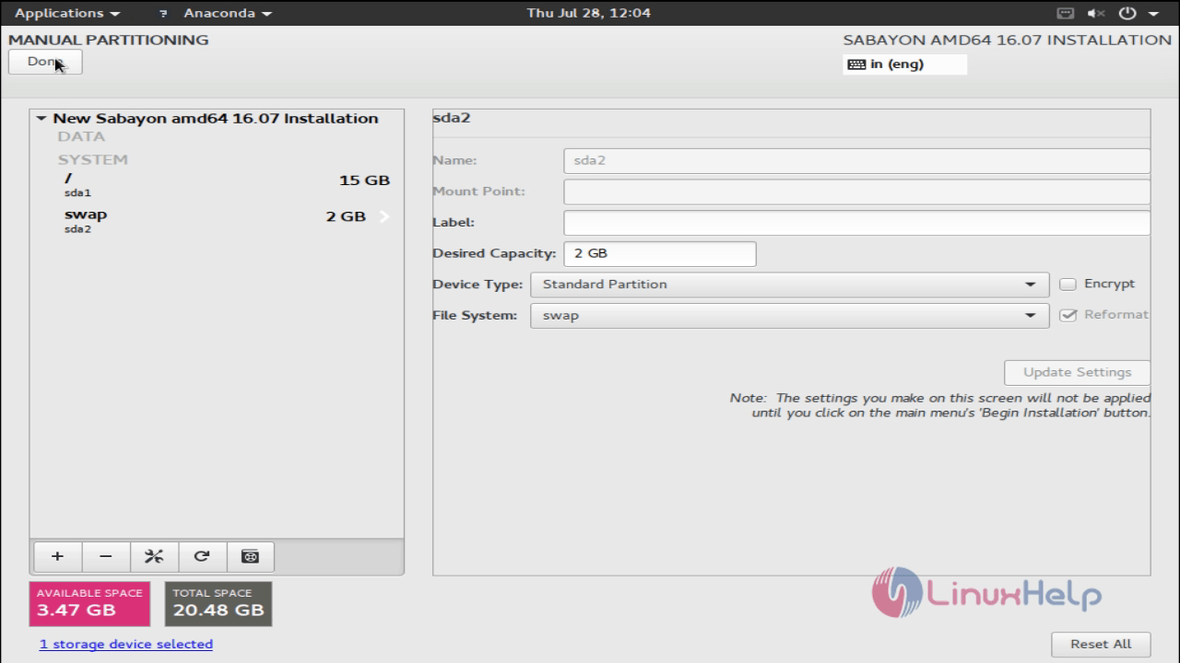Screen dimensions: 1180x663
Task: Click the Desired Capacity field
Action: [660, 253]
